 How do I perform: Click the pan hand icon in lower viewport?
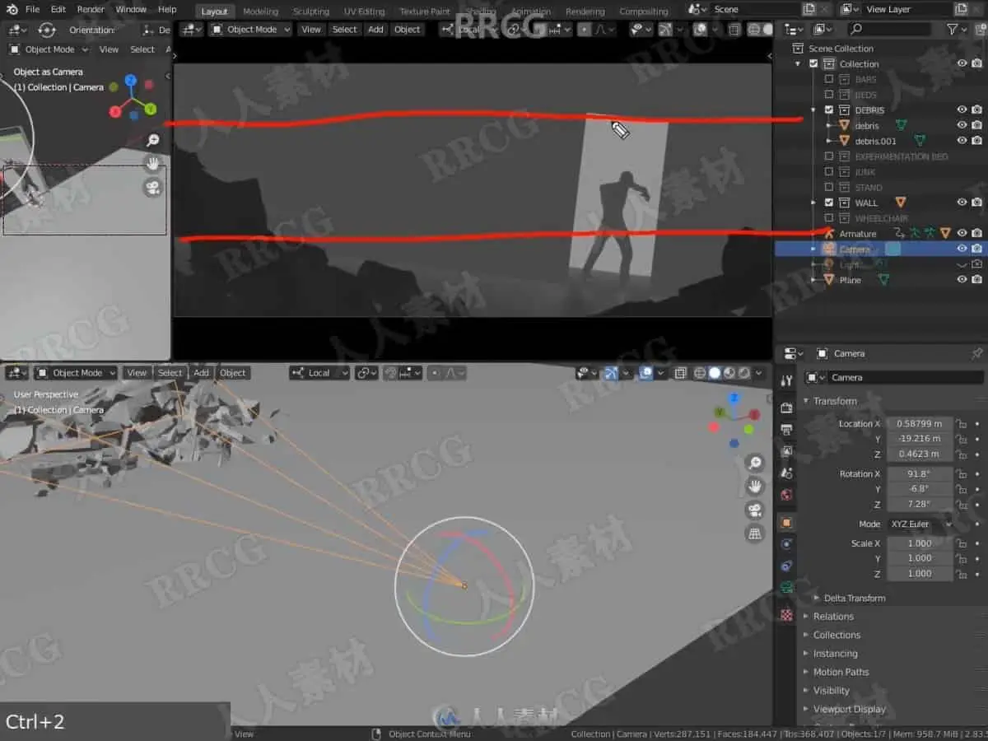tap(754, 487)
